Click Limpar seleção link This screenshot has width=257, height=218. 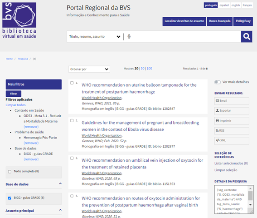(226, 170)
